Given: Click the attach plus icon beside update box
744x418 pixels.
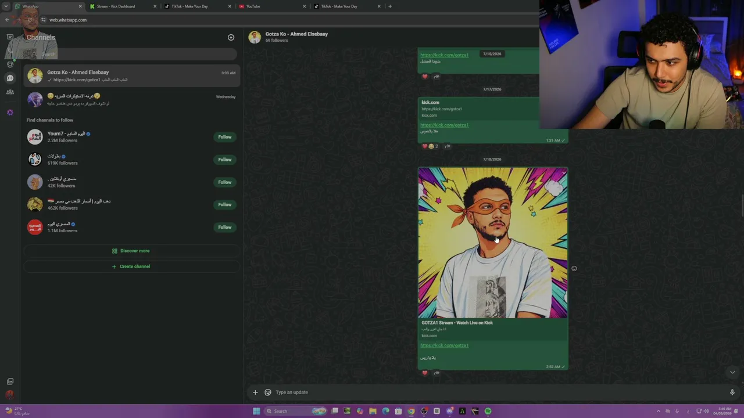Looking at the screenshot, I should click(x=255, y=392).
